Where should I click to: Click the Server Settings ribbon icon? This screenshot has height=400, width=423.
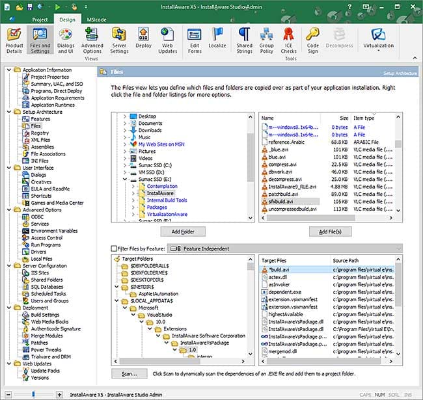[x=119, y=39]
